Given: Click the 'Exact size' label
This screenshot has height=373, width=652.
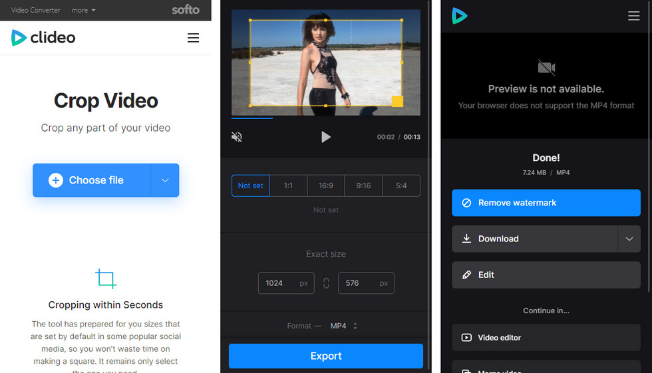Looking at the screenshot, I should pyautogui.click(x=326, y=254).
